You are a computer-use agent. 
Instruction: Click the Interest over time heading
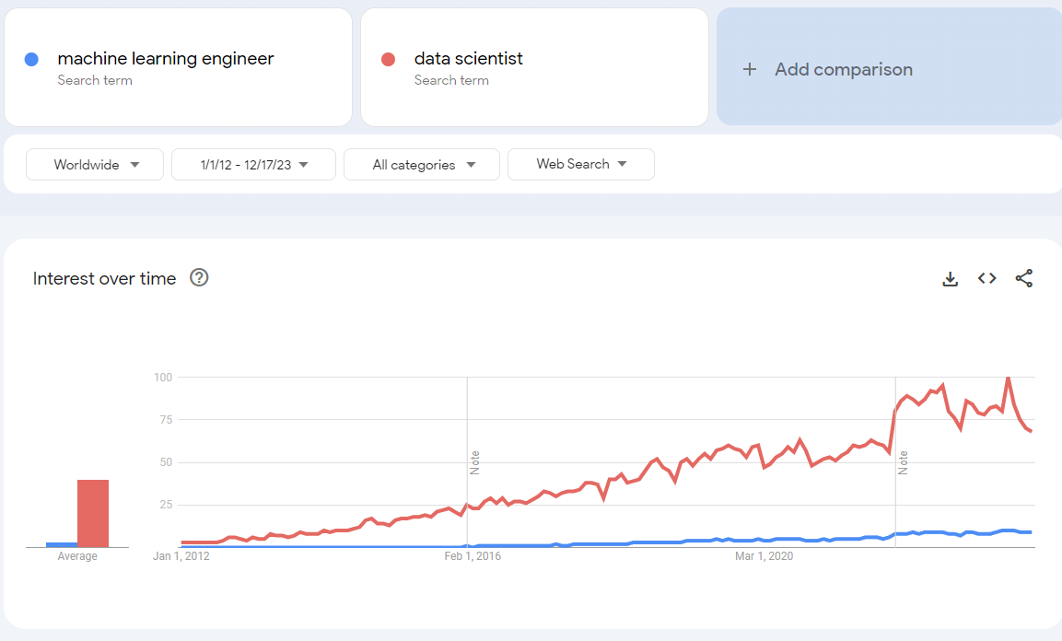[104, 278]
